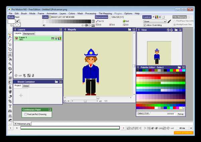Add a new layer in Layers panel
This screenshot has height=142, width=201.
pos(16,76)
